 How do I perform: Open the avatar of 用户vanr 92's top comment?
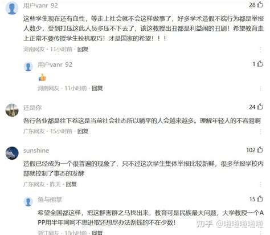tap(12, 8)
